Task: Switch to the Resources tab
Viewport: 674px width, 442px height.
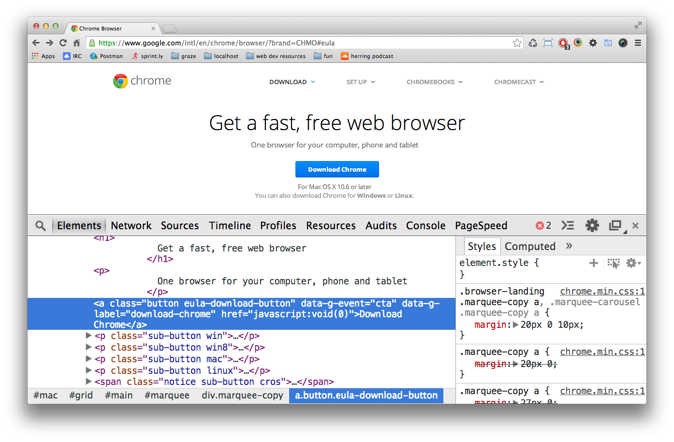Action: click(331, 226)
